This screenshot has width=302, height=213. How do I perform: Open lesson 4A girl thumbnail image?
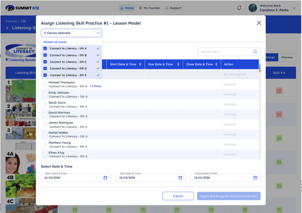pyautogui.click(x=21, y=163)
